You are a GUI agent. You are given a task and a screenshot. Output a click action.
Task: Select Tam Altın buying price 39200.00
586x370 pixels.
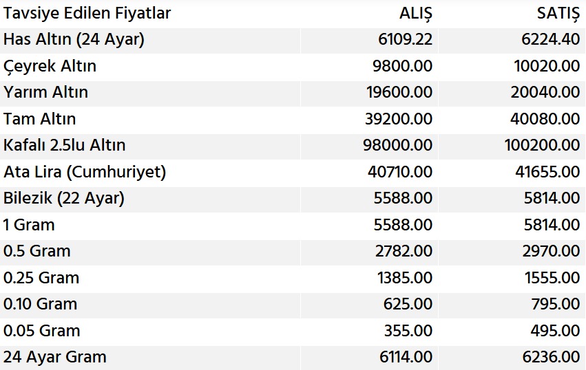399,119
